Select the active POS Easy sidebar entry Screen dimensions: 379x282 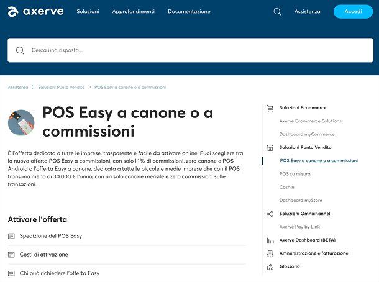click(319, 161)
